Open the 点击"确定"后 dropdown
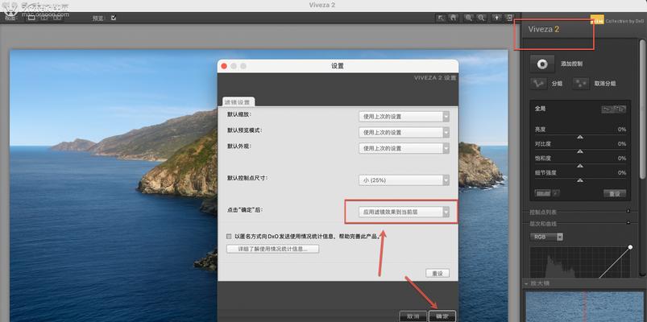This screenshot has width=647, height=322. coord(404,212)
